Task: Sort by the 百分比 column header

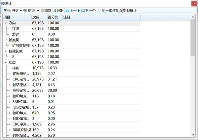Action: click(x=54, y=17)
